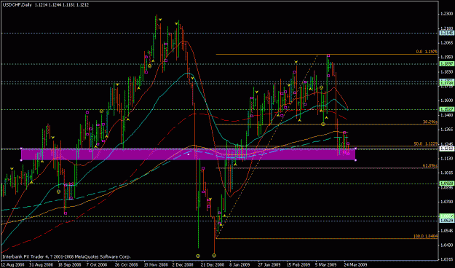
Task: Click the 7 Oct 2008 date label
Action: pos(97,265)
